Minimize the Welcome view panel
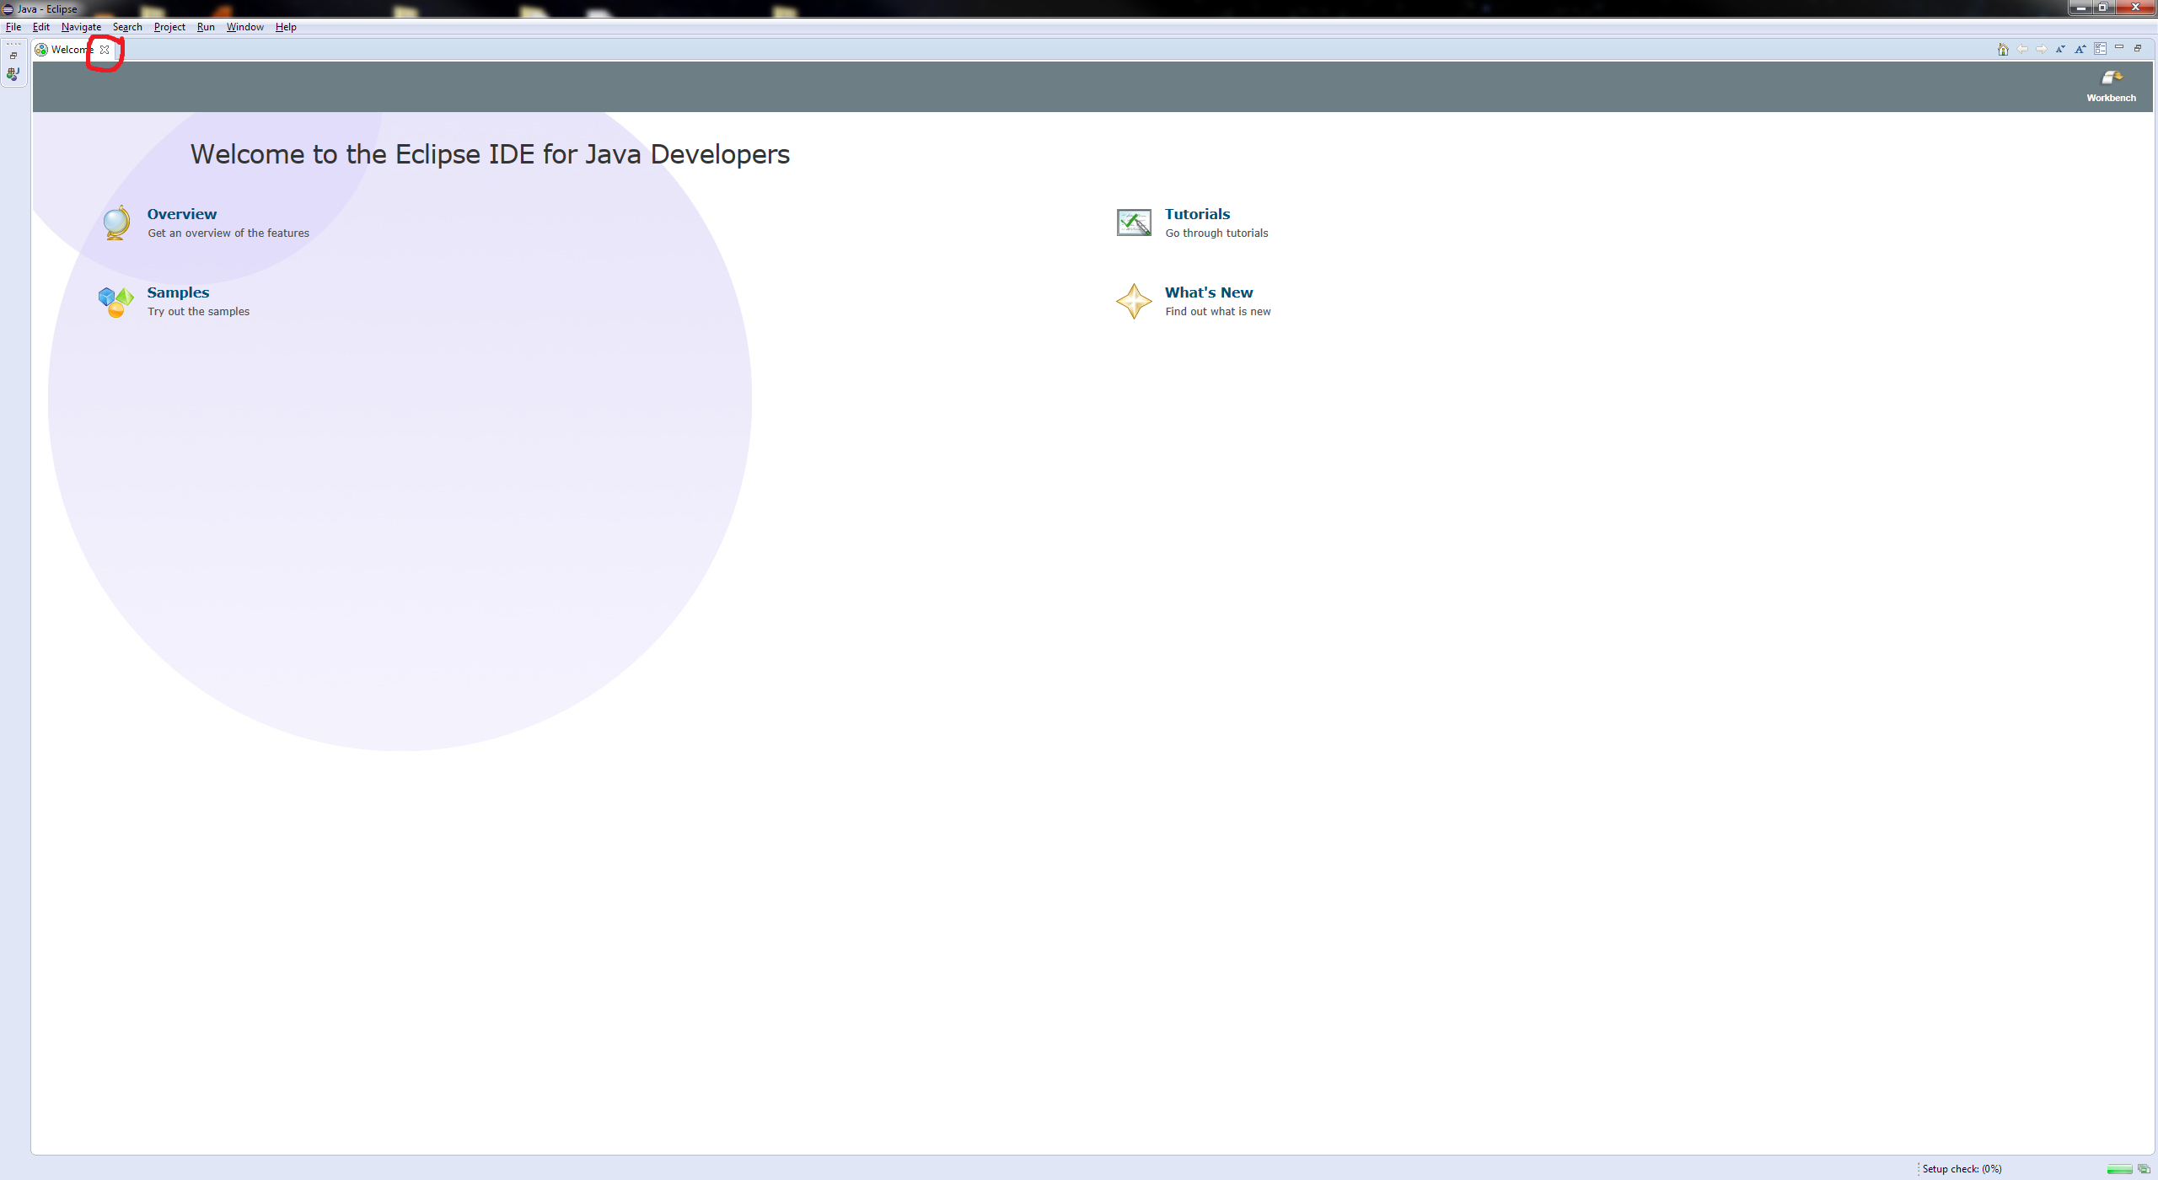 (2119, 48)
